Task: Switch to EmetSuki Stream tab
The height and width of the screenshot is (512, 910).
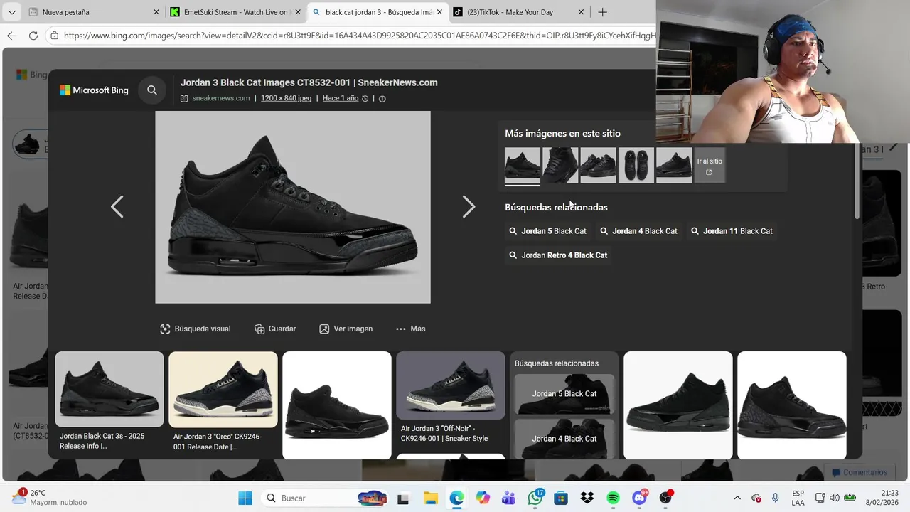Action: point(235,12)
